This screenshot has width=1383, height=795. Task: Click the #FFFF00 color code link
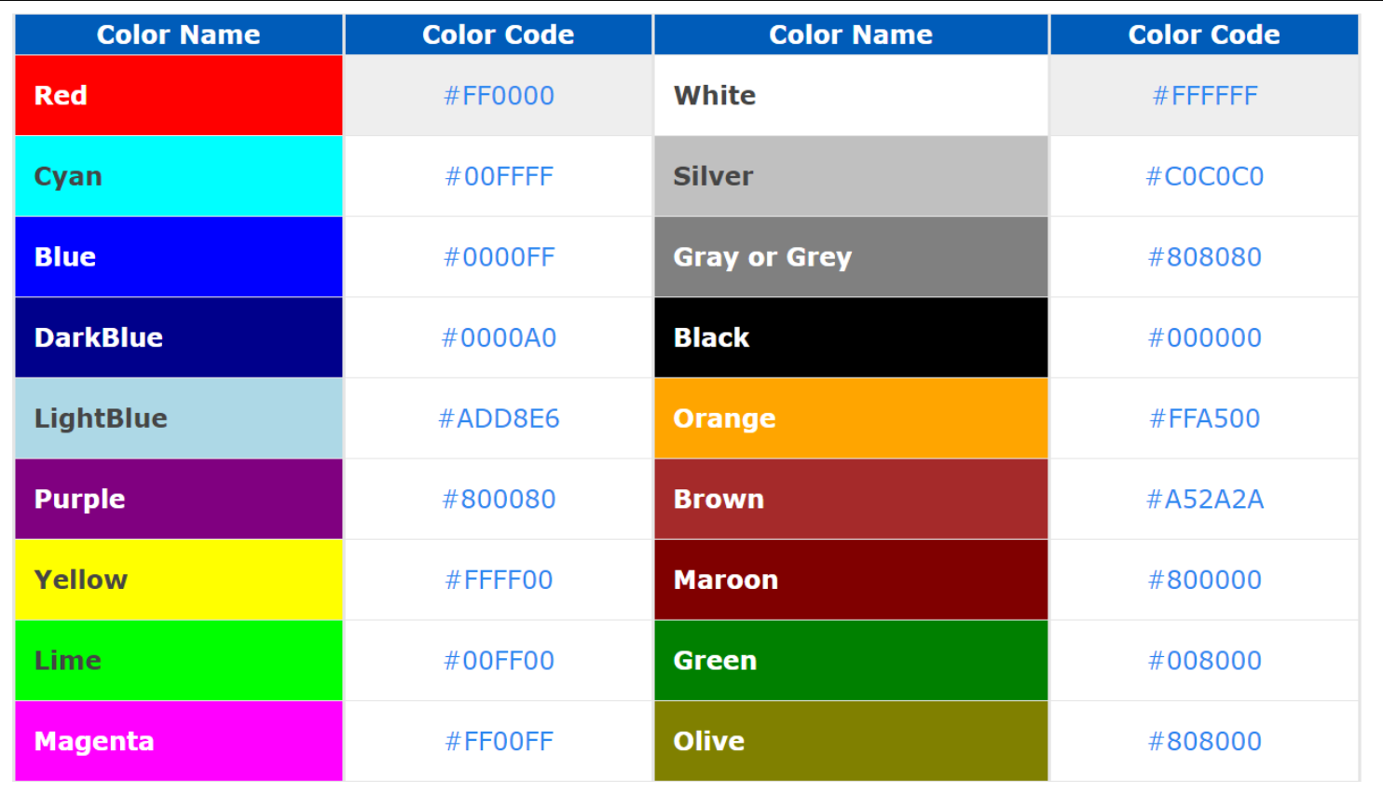point(499,580)
